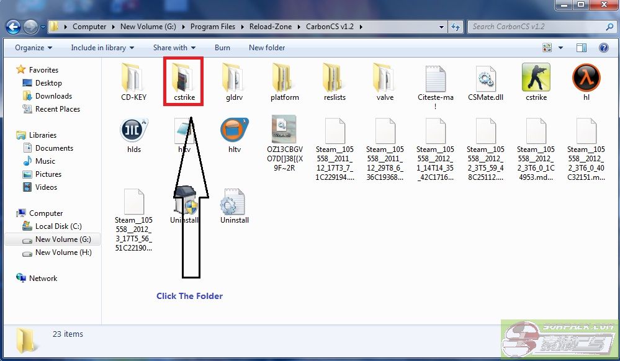Viewport: 620px width, 361px height.
Task: Open the change view options arrow
Action: click(x=560, y=48)
